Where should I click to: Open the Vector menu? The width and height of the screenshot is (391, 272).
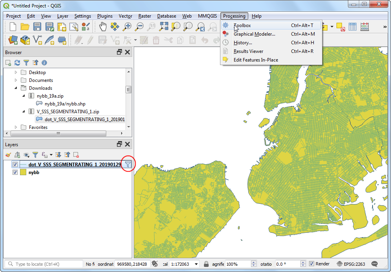click(x=125, y=16)
